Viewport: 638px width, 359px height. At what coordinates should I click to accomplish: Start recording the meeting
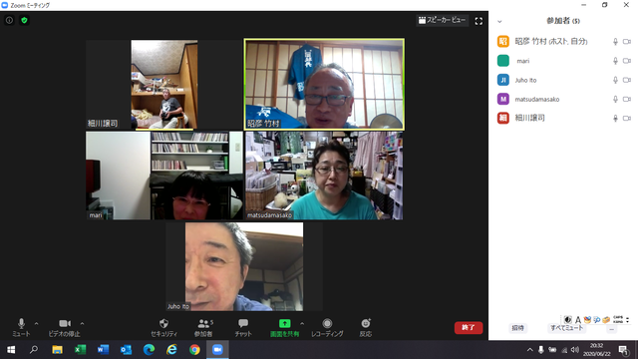[x=327, y=328]
